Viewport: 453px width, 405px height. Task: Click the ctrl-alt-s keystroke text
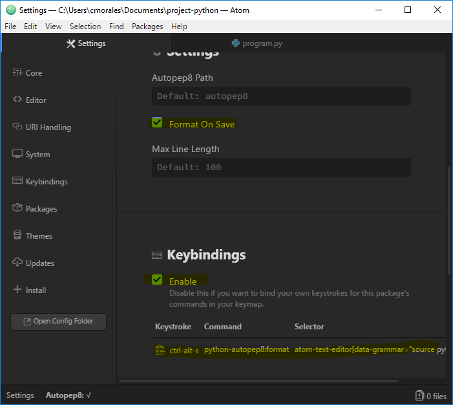pos(184,350)
